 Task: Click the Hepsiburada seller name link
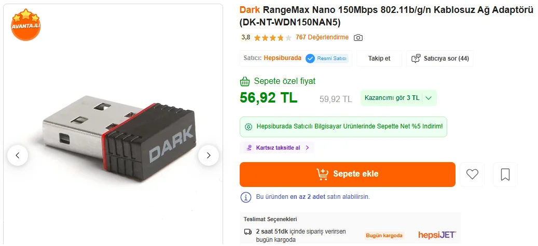coord(282,58)
